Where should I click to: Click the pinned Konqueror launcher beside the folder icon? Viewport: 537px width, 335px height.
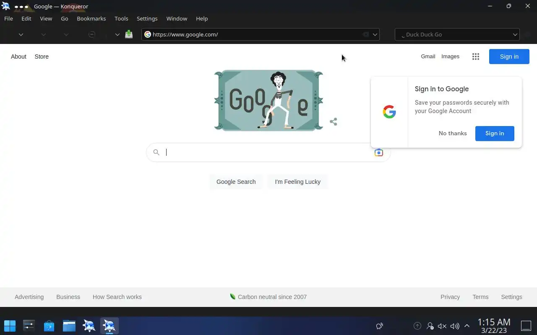(x=89, y=326)
